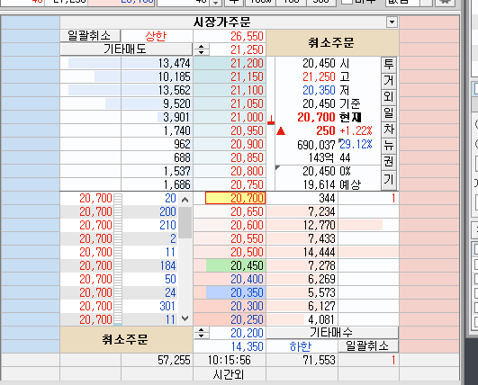Select ask price 21,050

coord(230,103)
